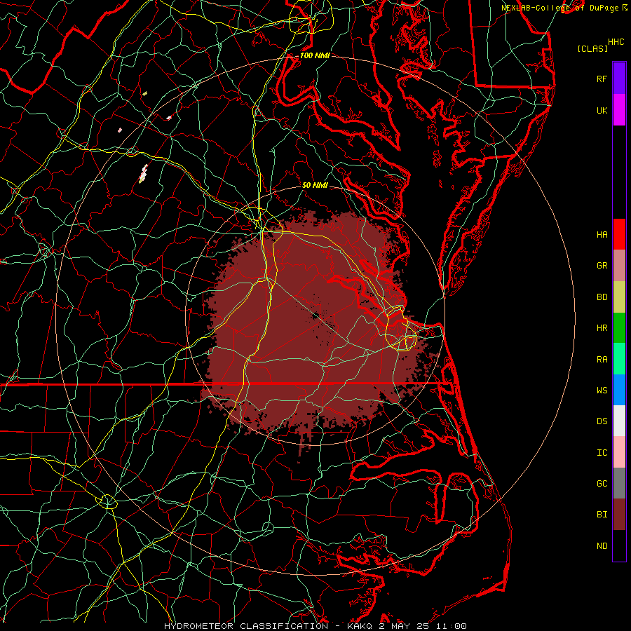Click the RF purple legend color swatch
This screenshot has height=631, width=631.
pyautogui.click(x=619, y=79)
